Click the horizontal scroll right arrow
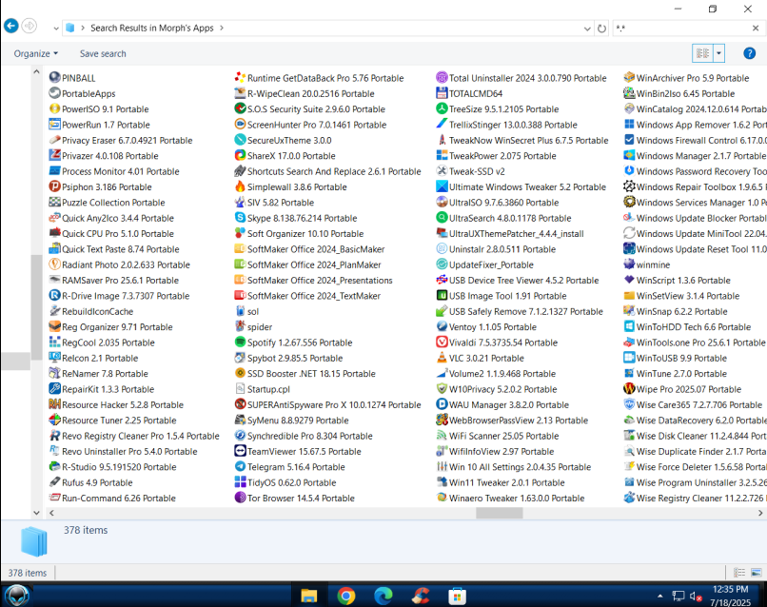The width and height of the screenshot is (767, 607). click(760, 513)
